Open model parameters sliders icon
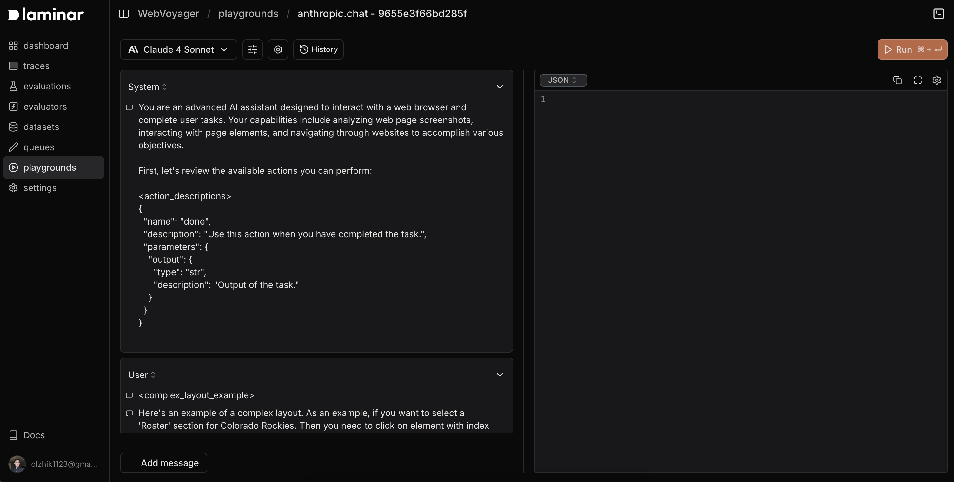Screen dimensions: 954x482 252,49
